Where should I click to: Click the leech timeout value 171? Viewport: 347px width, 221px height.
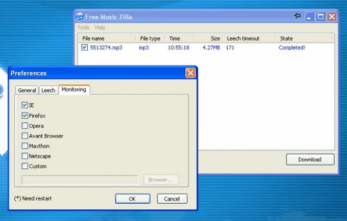[x=230, y=47]
